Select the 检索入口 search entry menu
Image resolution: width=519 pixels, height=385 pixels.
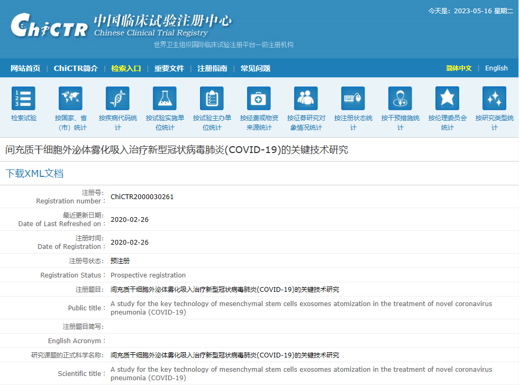pyautogui.click(x=125, y=68)
